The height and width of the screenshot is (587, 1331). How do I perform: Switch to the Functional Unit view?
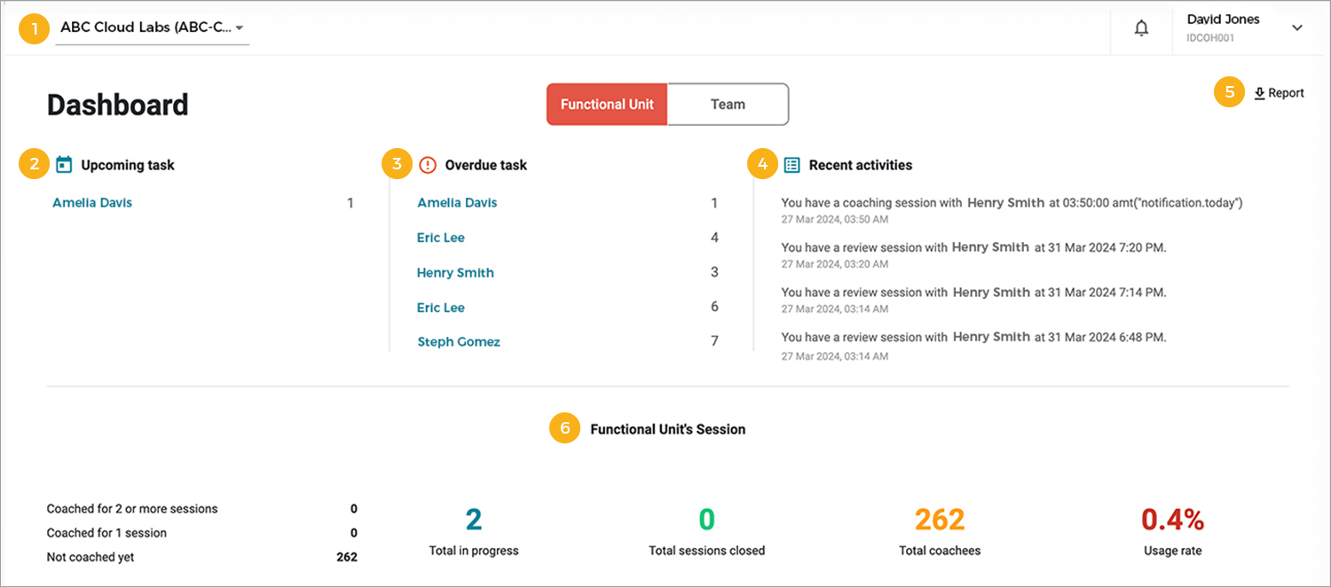tap(607, 104)
